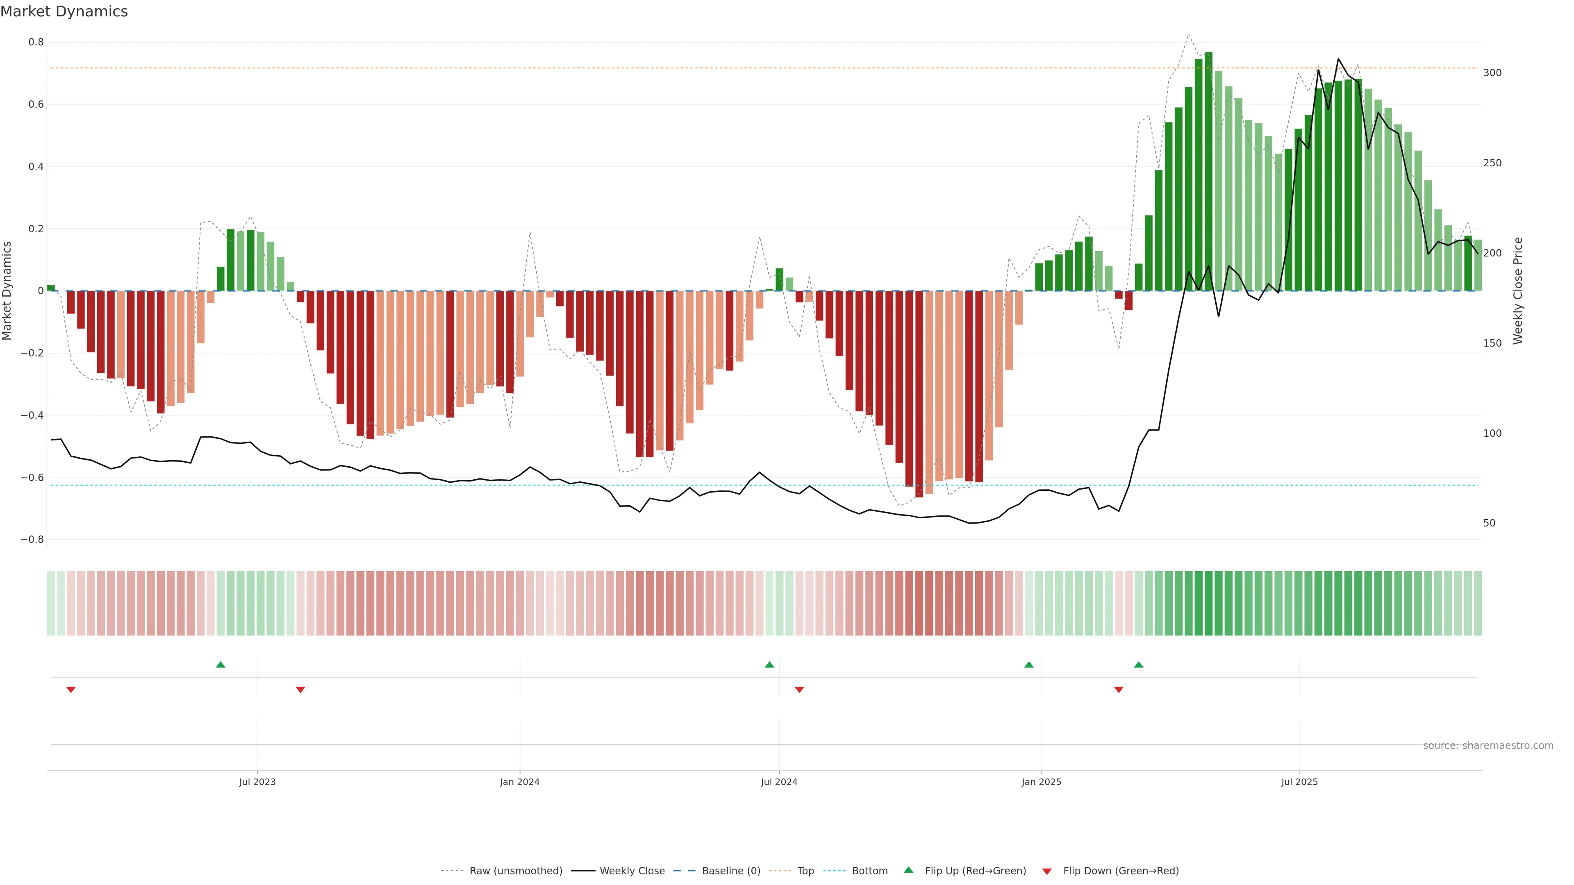
Task: Click the first red flip-down marker at left
Action: (x=71, y=690)
